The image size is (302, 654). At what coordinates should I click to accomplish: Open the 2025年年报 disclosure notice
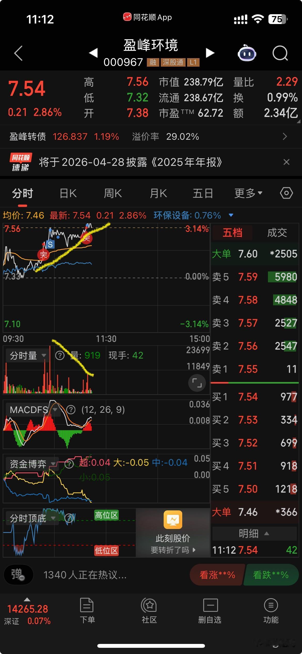(x=131, y=162)
